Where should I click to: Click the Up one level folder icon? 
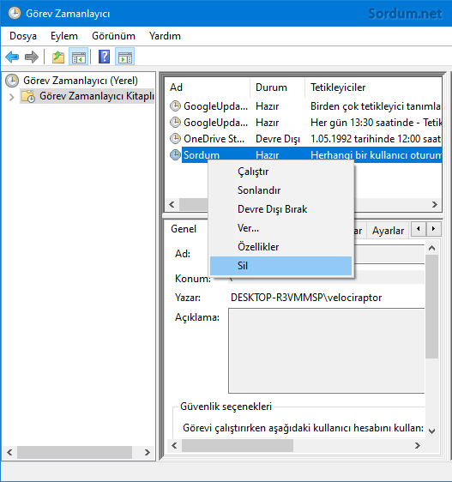coord(58,57)
